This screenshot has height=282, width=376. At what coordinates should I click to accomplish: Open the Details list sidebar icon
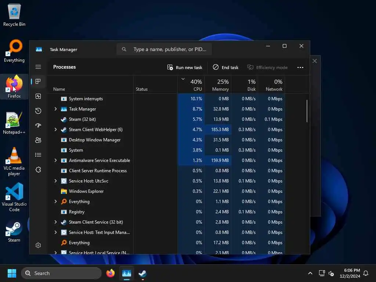(x=38, y=155)
